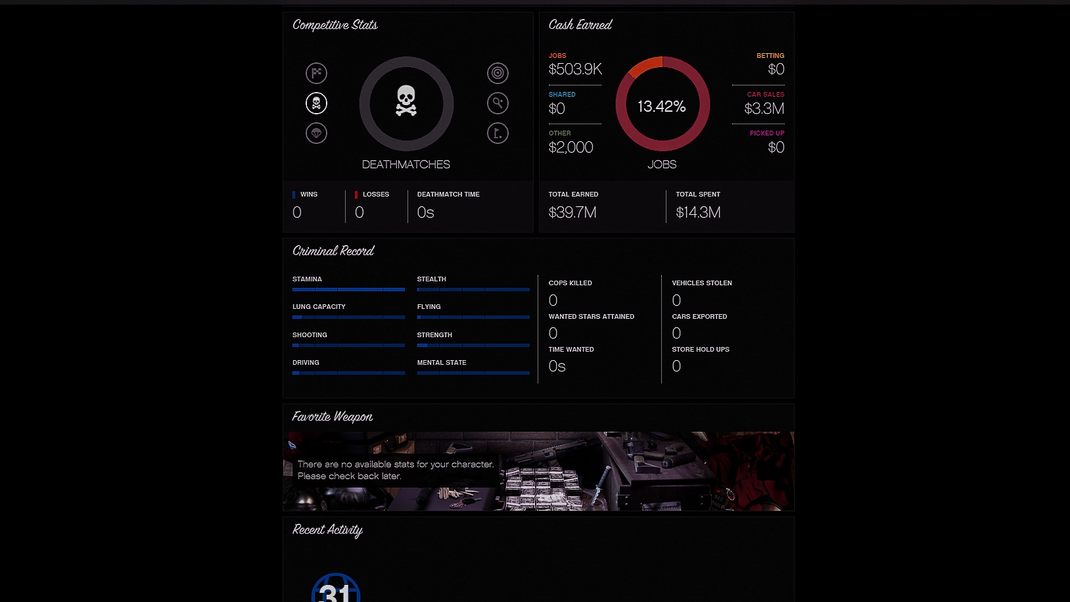Click the Driving skill bar

pyautogui.click(x=348, y=373)
